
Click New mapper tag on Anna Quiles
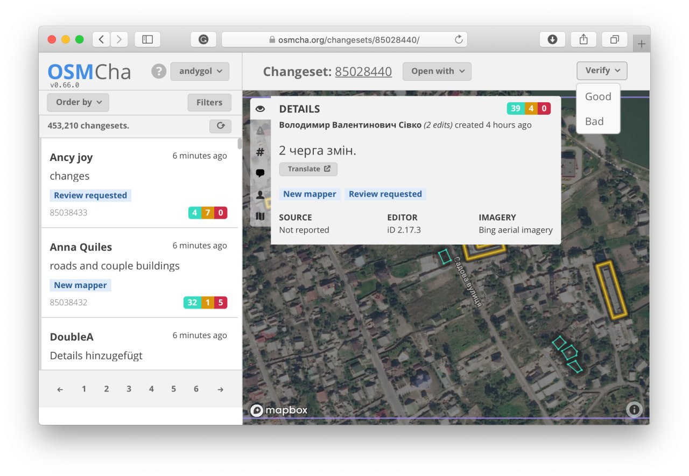click(80, 285)
